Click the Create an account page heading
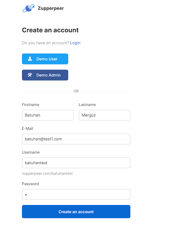 click(50, 30)
